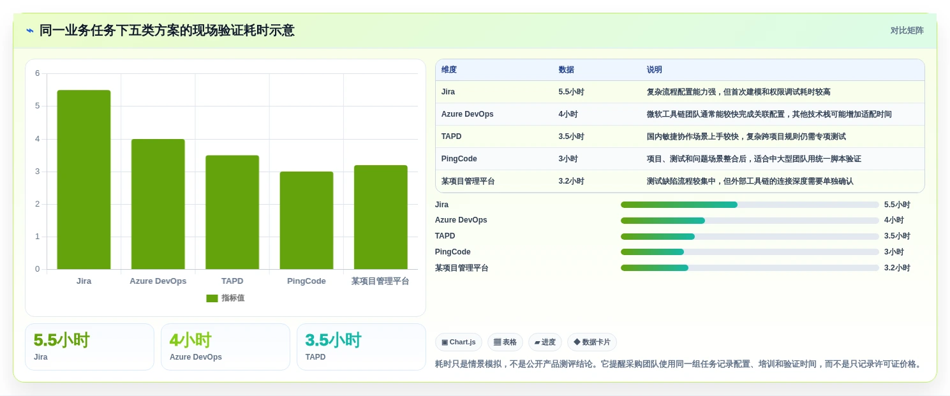
Task: Click the footnote starting 耗时只是情景模拟
Action: tap(679, 364)
